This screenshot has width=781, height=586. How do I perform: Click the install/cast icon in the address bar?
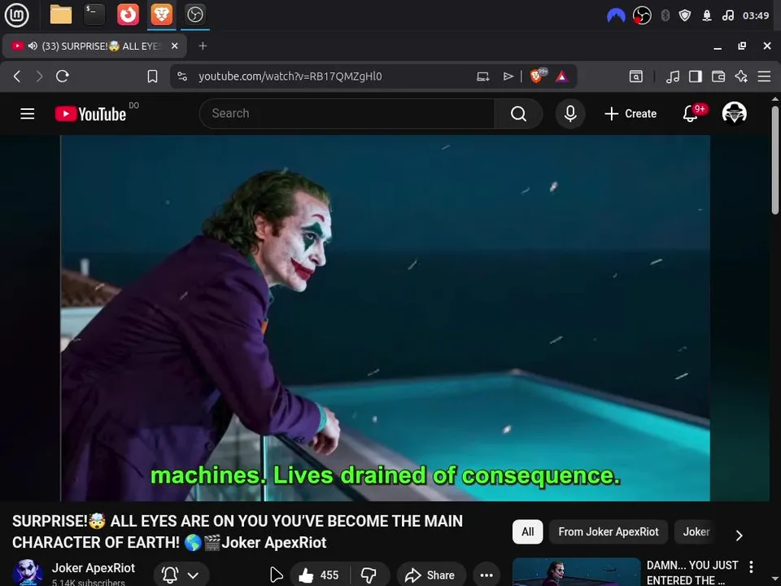click(x=483, y=77)
